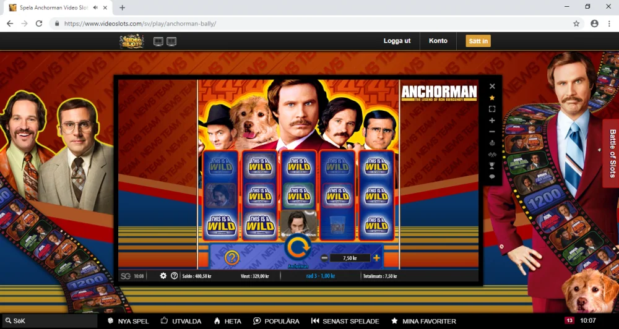Enlarge the game window with the plus icon

492,121
